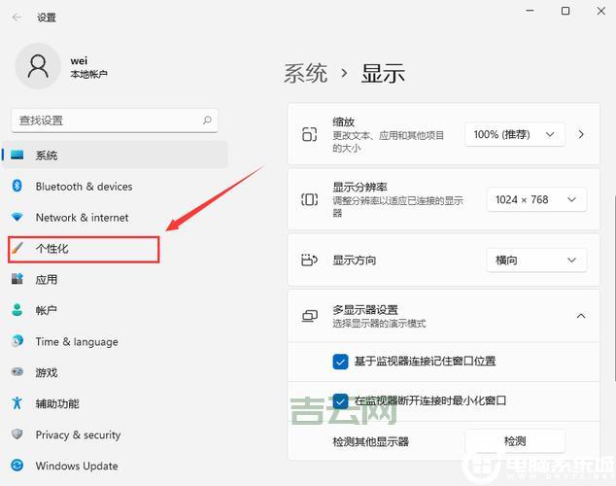
Task: Go back with the back arrow
Action: click(17, 17)
